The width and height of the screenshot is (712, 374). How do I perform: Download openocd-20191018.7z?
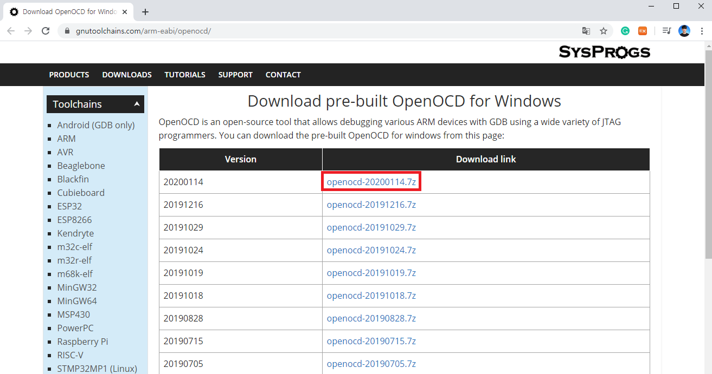371,296
